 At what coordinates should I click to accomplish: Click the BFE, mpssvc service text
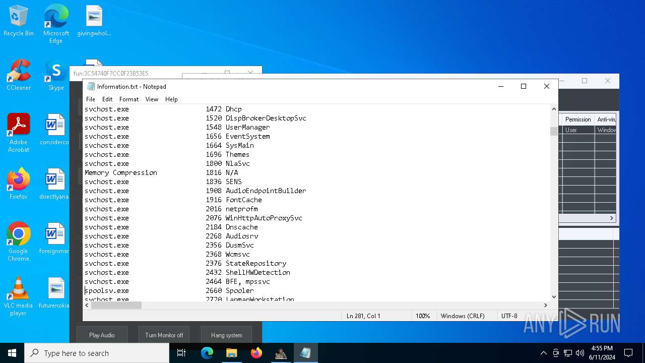pos(247,281)
